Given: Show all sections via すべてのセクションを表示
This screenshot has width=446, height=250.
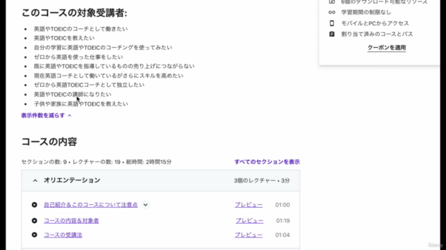Looking at the screenshot, I should [x=267, y=162].
